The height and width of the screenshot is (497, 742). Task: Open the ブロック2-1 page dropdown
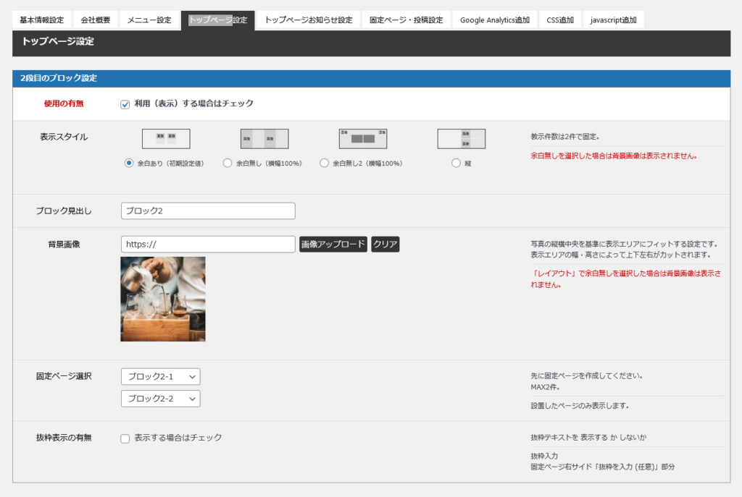160,377
